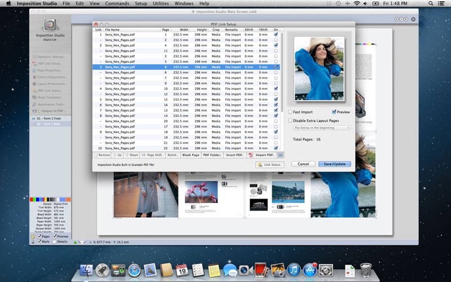Open the Commands menu
The height and width of the screenshot is (282, 451).
point(117,3)
